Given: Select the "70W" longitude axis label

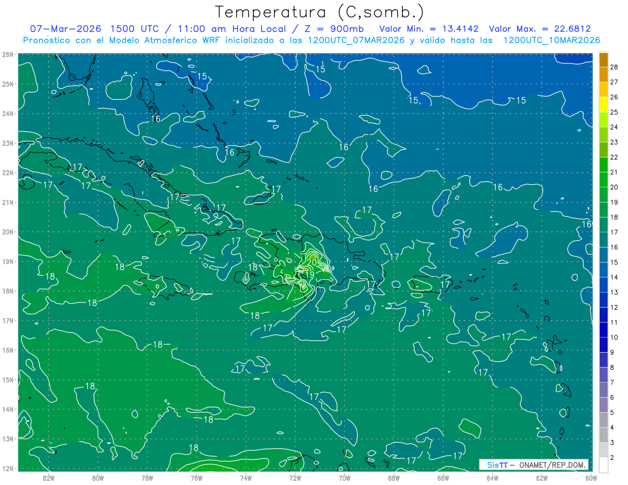Looking at the screenshot, I should point(344,477).
